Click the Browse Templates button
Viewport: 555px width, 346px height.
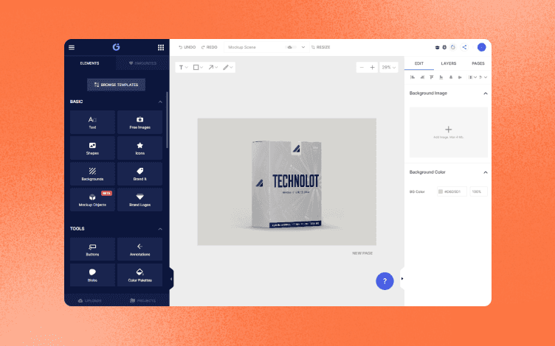click(x=116, y=85)
